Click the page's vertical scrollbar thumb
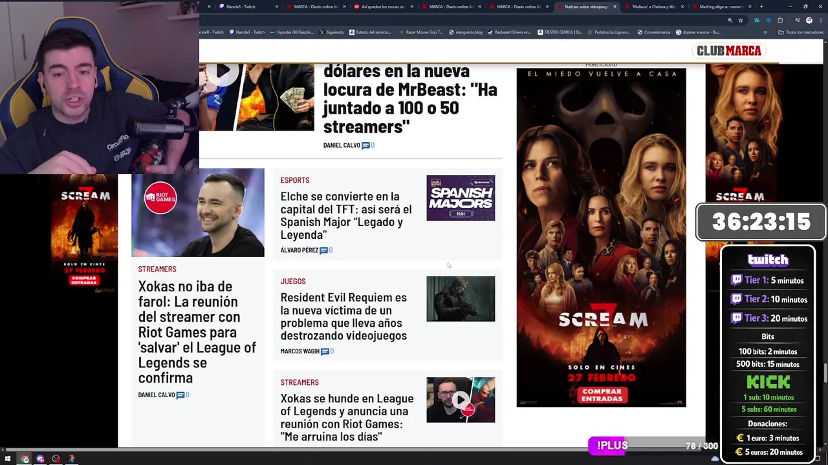 (x=825, y=373)
